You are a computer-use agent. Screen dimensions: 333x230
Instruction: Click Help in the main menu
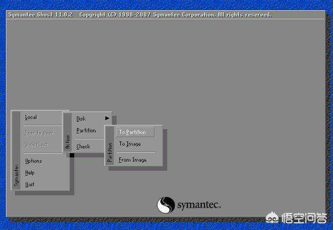tap(30, 173)
